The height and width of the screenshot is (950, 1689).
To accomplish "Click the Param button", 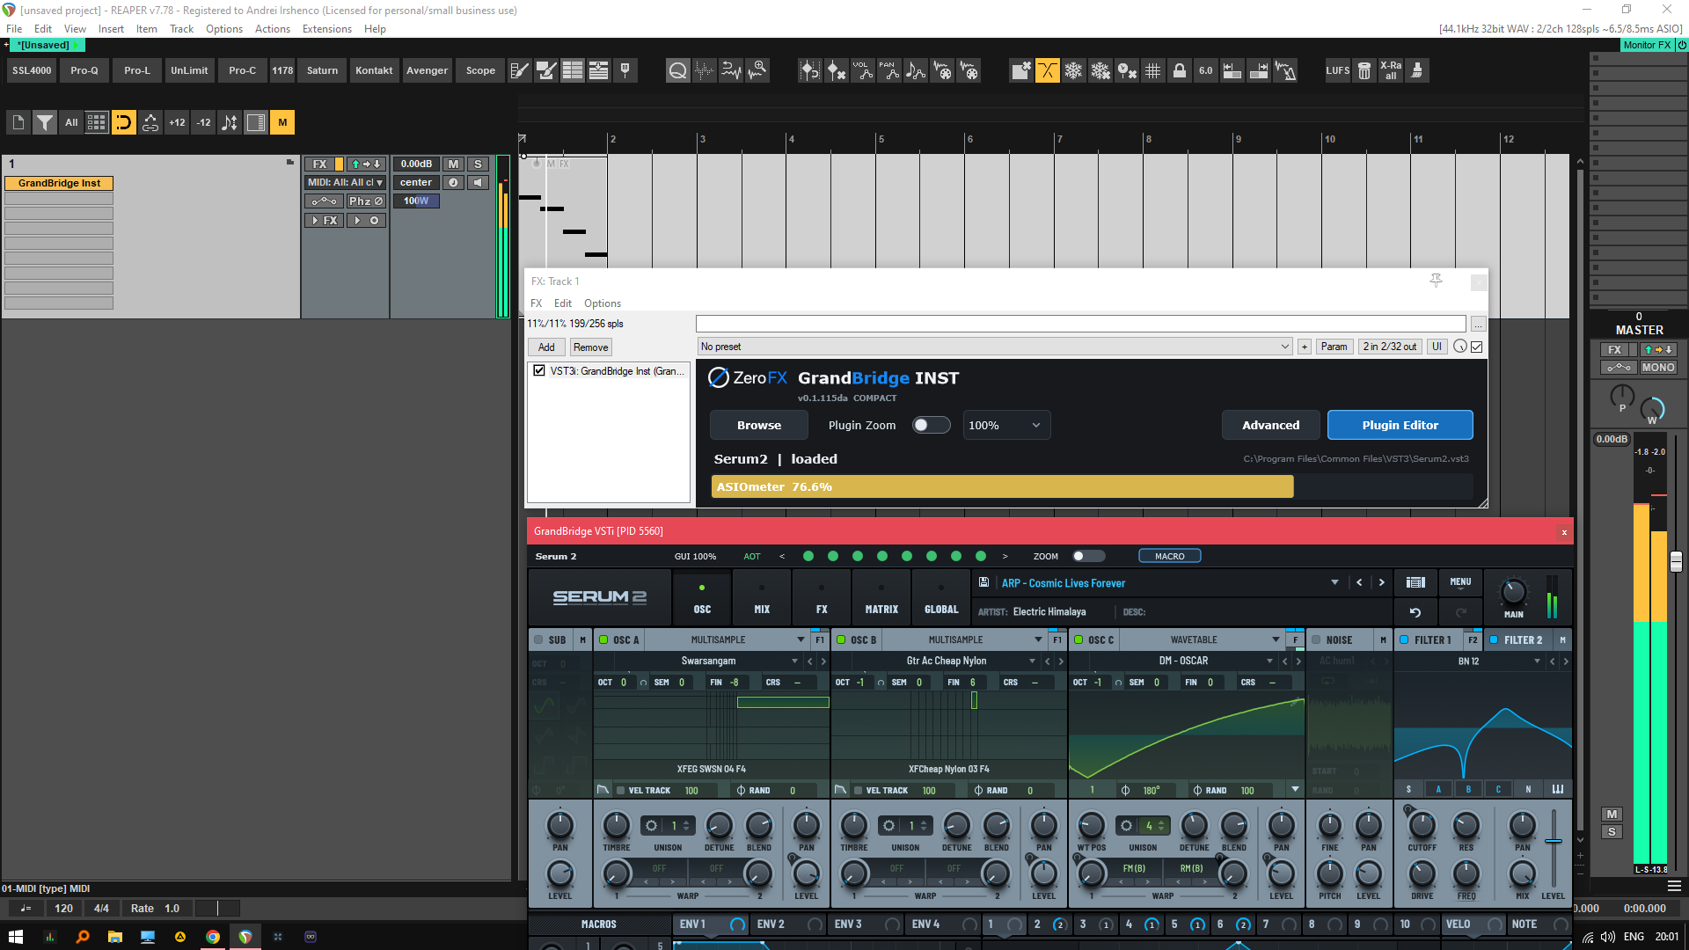I will 1334,347.
